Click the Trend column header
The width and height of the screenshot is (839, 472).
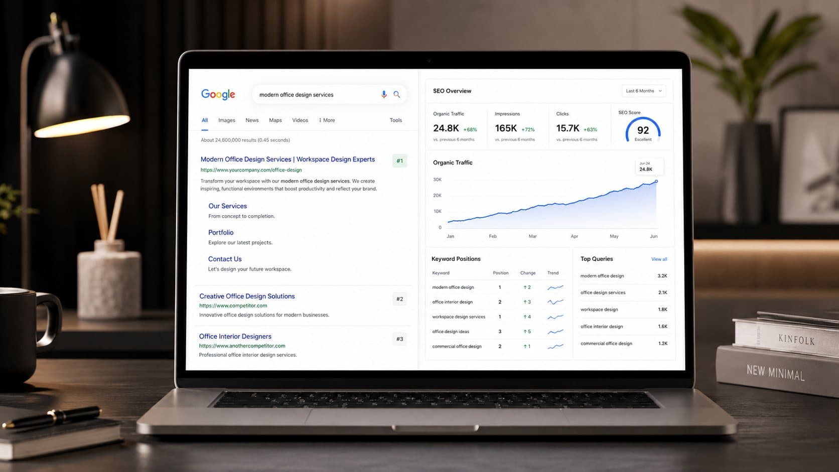pos(553,273)
